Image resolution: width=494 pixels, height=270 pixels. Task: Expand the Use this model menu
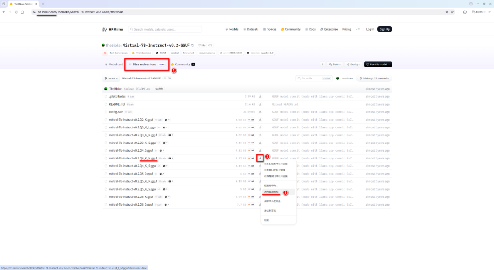tap(378, 64)
